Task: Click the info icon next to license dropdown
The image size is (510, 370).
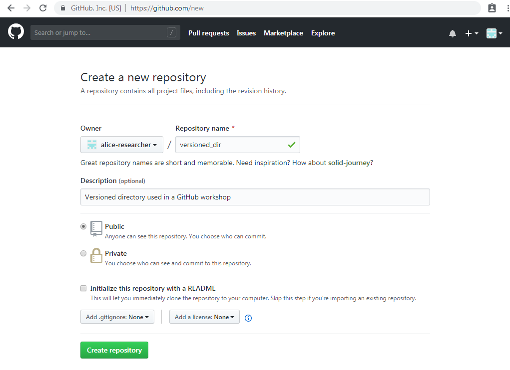Action: pyautogui.click(x=248, y=318)
